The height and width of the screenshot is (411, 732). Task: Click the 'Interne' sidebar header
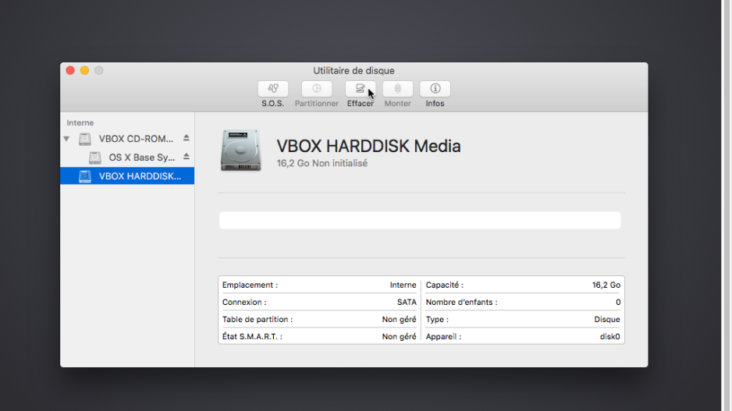80,122
